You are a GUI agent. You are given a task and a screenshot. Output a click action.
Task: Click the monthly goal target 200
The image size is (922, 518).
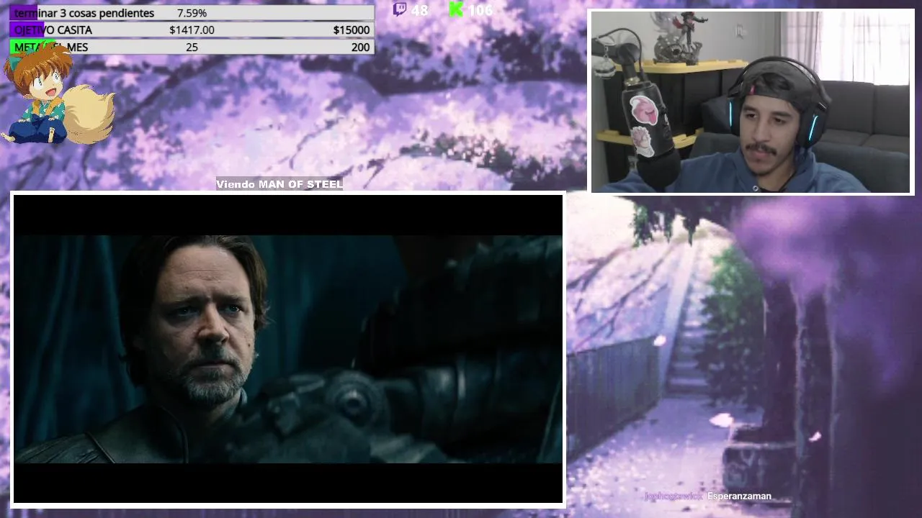tap(360, 47)
